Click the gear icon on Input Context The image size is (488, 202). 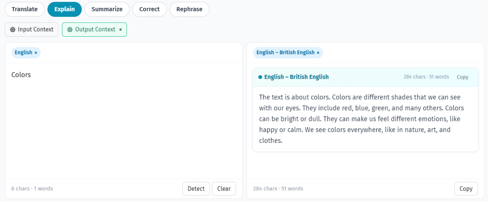[x=13, y=29]
